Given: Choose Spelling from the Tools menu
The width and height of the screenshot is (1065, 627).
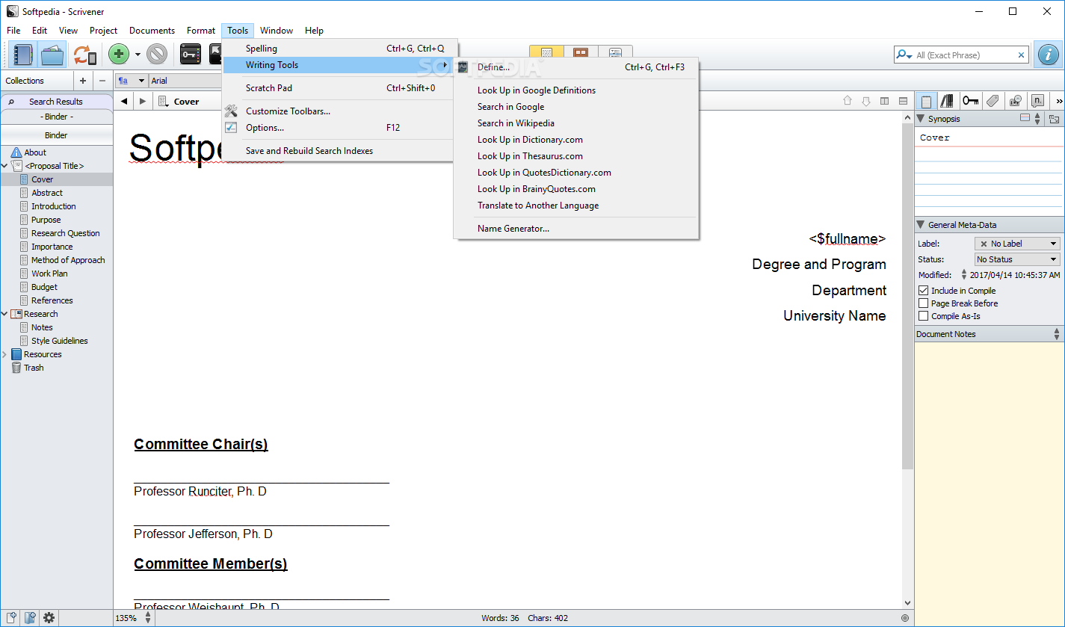Looking at the screenshot, I should pos(339,49).
